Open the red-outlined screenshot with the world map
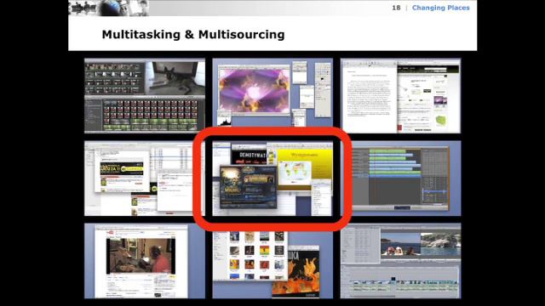This screenshot has height=306, width=545. click(272, 178)
